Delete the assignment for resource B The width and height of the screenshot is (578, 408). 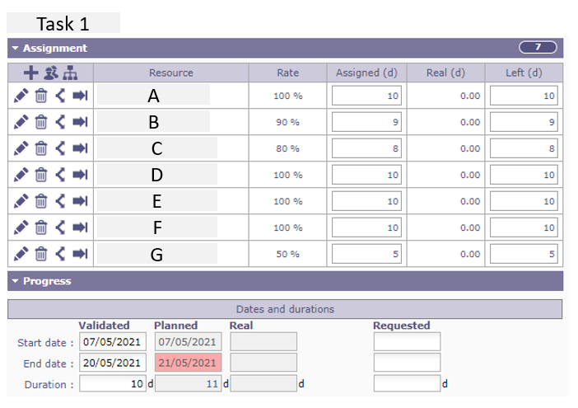[40, 123]
